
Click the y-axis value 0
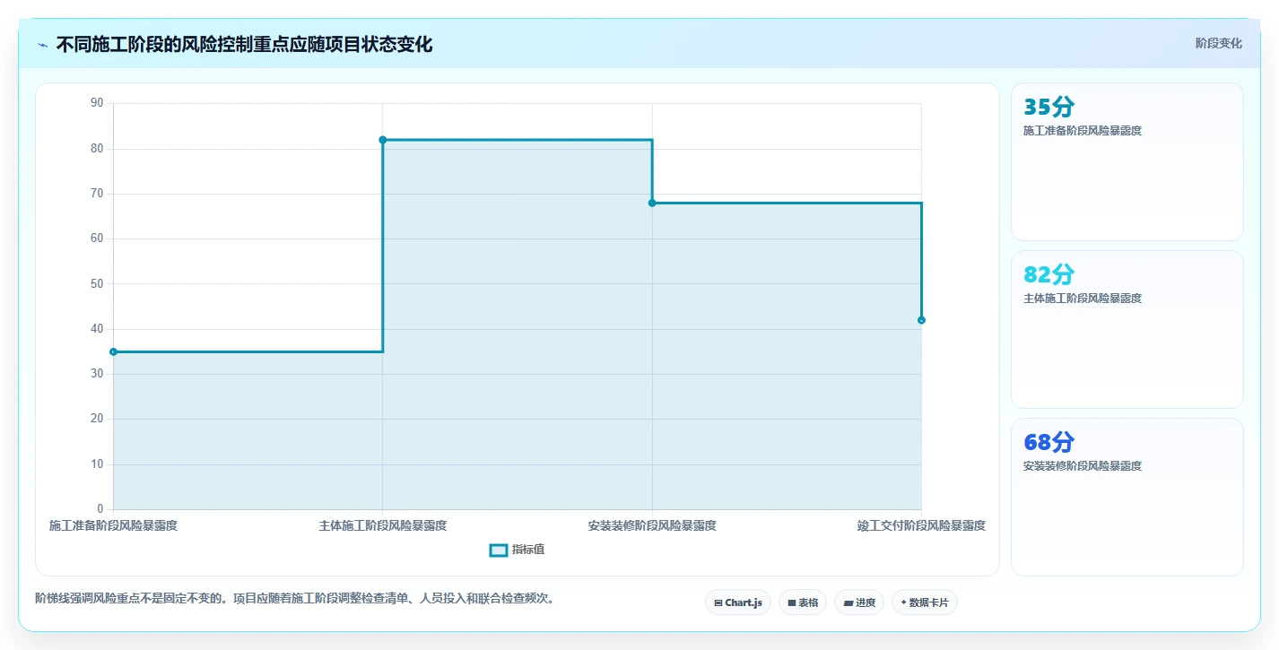100,509
